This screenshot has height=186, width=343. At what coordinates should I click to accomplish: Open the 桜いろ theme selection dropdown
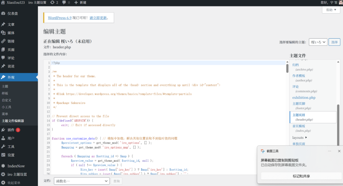[x=318, y=42]
